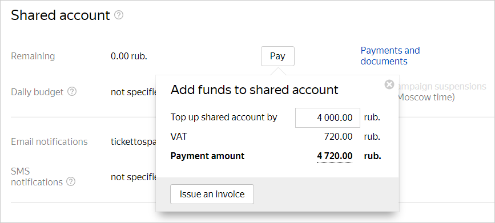Click the VAT 720.00 value
Viewport: 495px width, 223px height.
pos(338,136)
